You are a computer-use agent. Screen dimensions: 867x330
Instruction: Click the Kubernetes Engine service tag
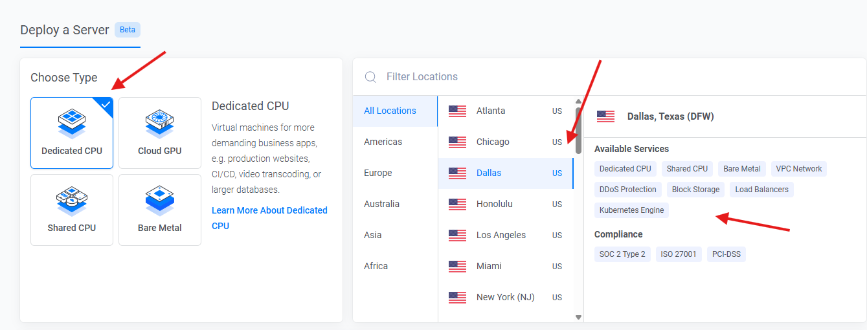click(631, 210)
